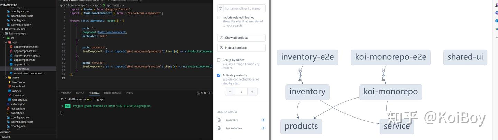The image size is (498, 140).
Task: Select the koi-monorepo-e2e node in the graph
Action: 390,57
